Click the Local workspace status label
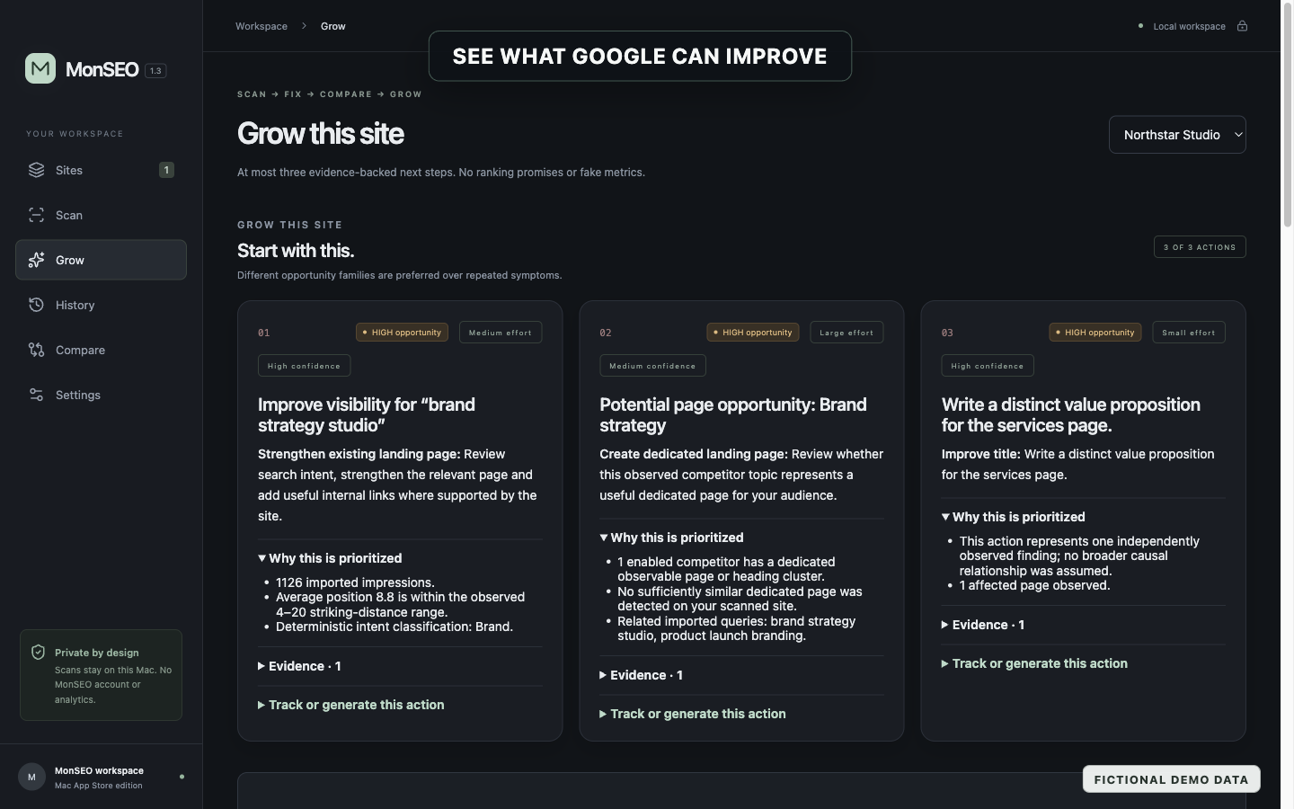Screen dimensions: 1294x809 point(1189,26)
